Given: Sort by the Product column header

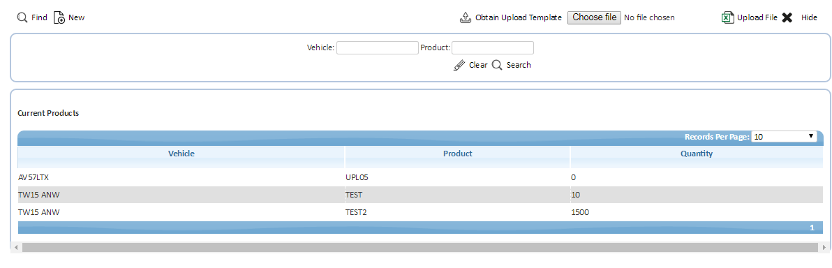Looking at the screenshot, I should pos(458,154).
